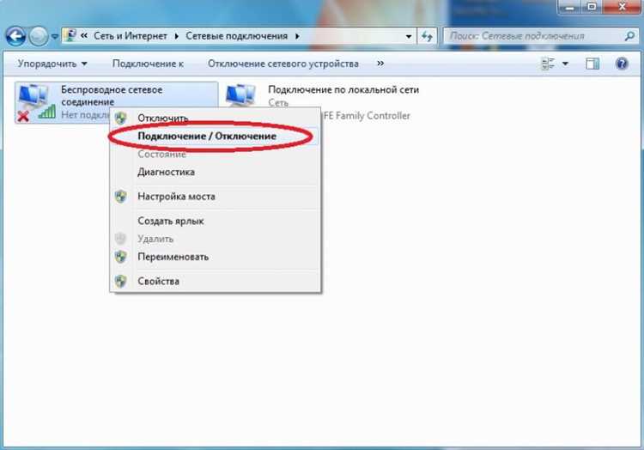Choose Свойства in the context menu
Image resolution: width=644 pixels, height=450 pixels.
tap(159, 282)
